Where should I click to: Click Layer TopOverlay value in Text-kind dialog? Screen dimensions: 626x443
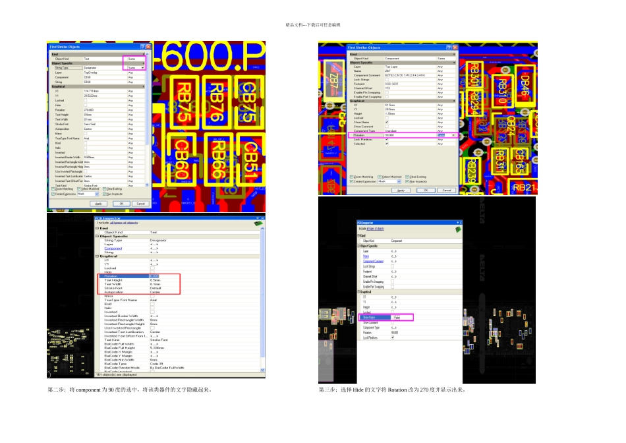tap(90, 73)
